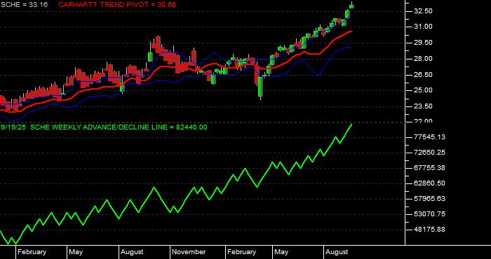This screenshot has width=491, height=259.
Task: Click the 67755.38 axis value
Action: (x=429, y=168)
